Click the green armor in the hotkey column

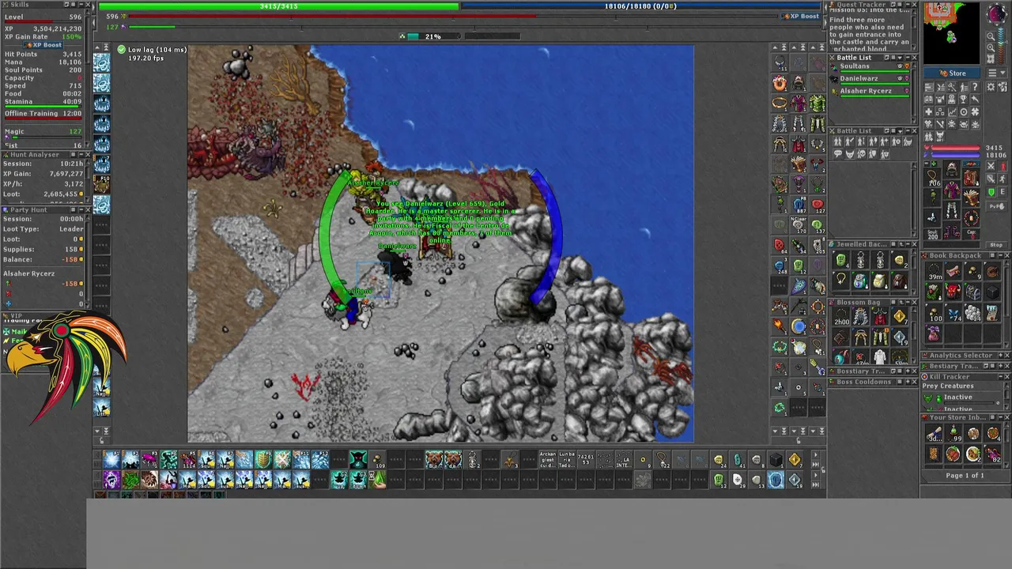(817, 103)
